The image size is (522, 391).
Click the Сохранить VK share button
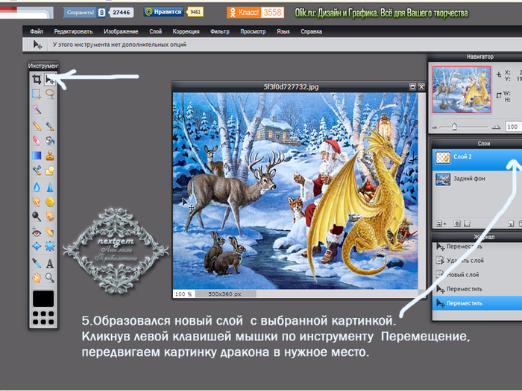tap(84, 13)
